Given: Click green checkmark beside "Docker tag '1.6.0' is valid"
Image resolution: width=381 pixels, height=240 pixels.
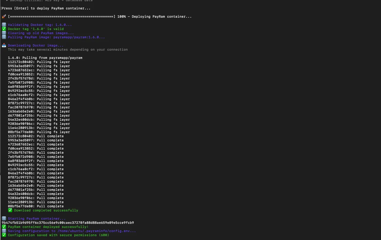Looking at the screenshot, I should (x=4, y=29).
